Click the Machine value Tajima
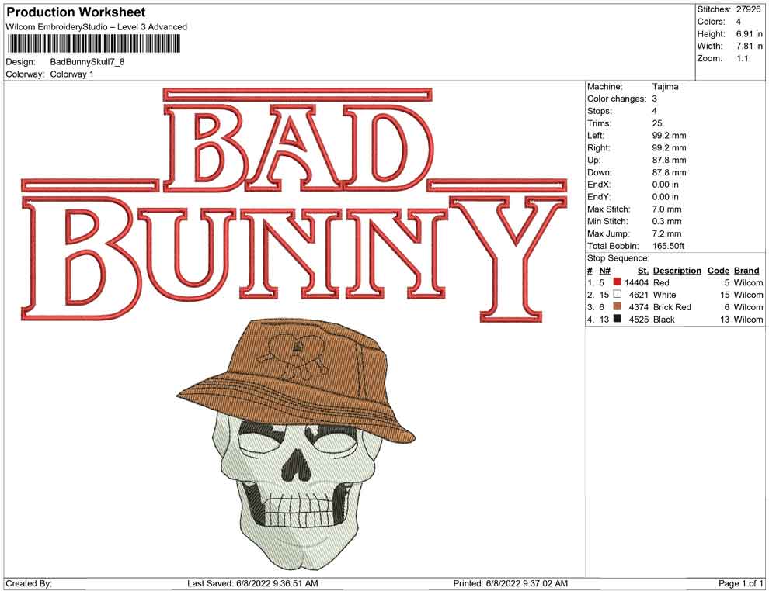Screen dimensions: 769x591 click(x=666, y=86)
